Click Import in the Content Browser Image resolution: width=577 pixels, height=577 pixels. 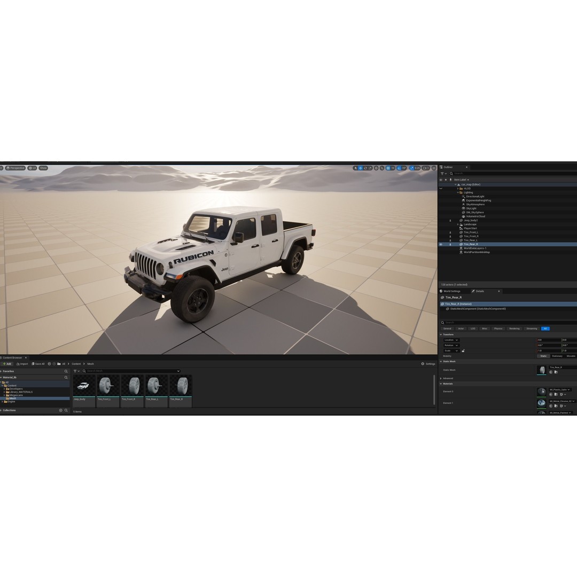point(22,364)
